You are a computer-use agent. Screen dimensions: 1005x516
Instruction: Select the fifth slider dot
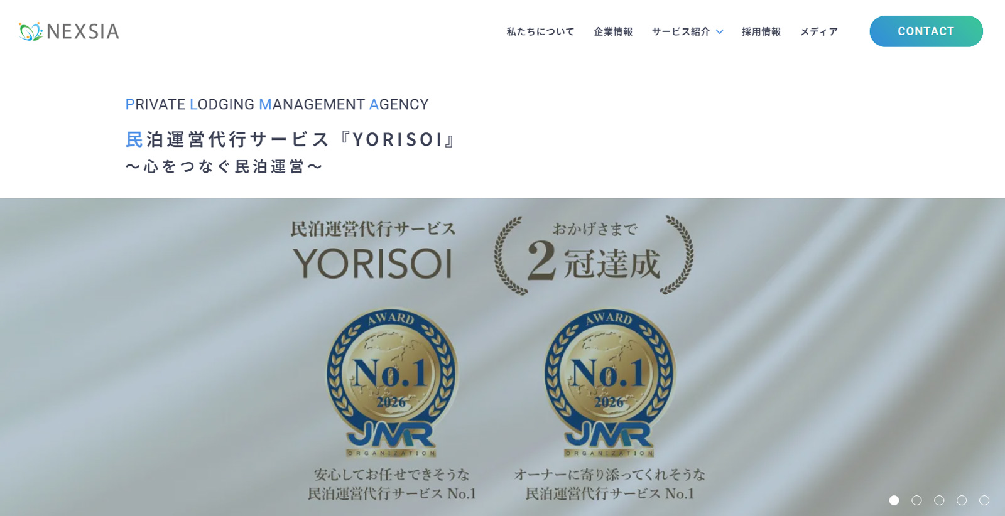pyautogui.click(x=984, y=500)
